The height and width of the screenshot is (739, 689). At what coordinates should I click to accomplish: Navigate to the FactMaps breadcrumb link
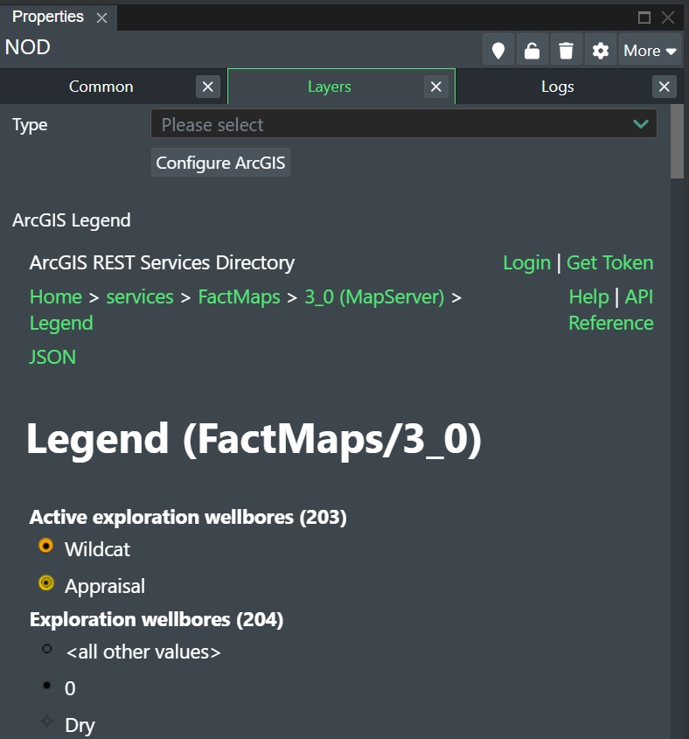[239, 297]
